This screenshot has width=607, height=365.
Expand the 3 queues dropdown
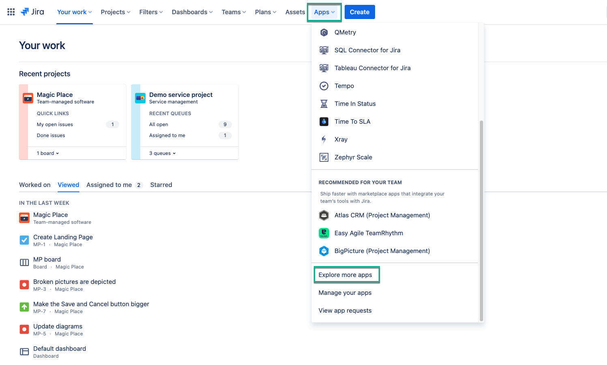[162, 153]
